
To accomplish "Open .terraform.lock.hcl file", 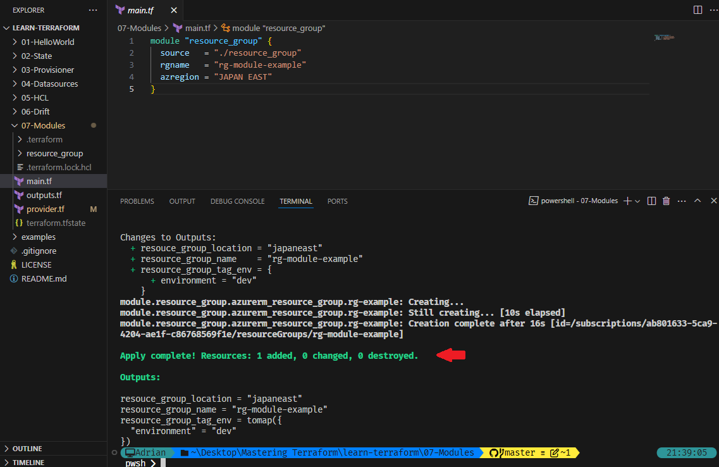I will 53,168.
